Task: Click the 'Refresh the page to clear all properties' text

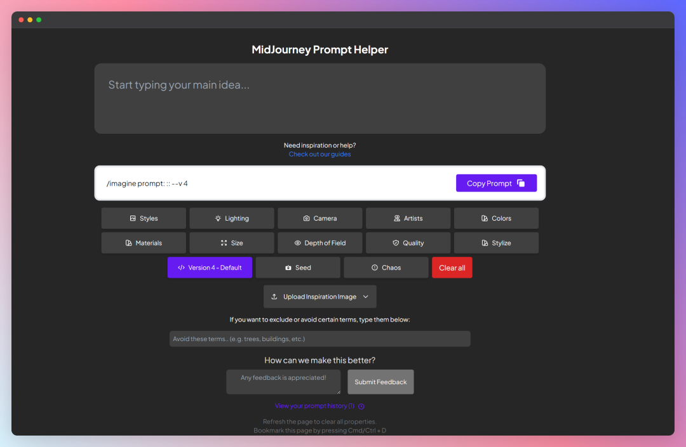Action: coord(319,422)
